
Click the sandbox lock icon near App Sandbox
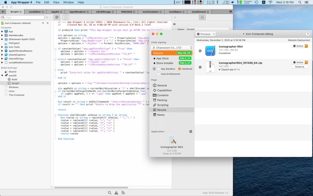[x=154, y=69]
